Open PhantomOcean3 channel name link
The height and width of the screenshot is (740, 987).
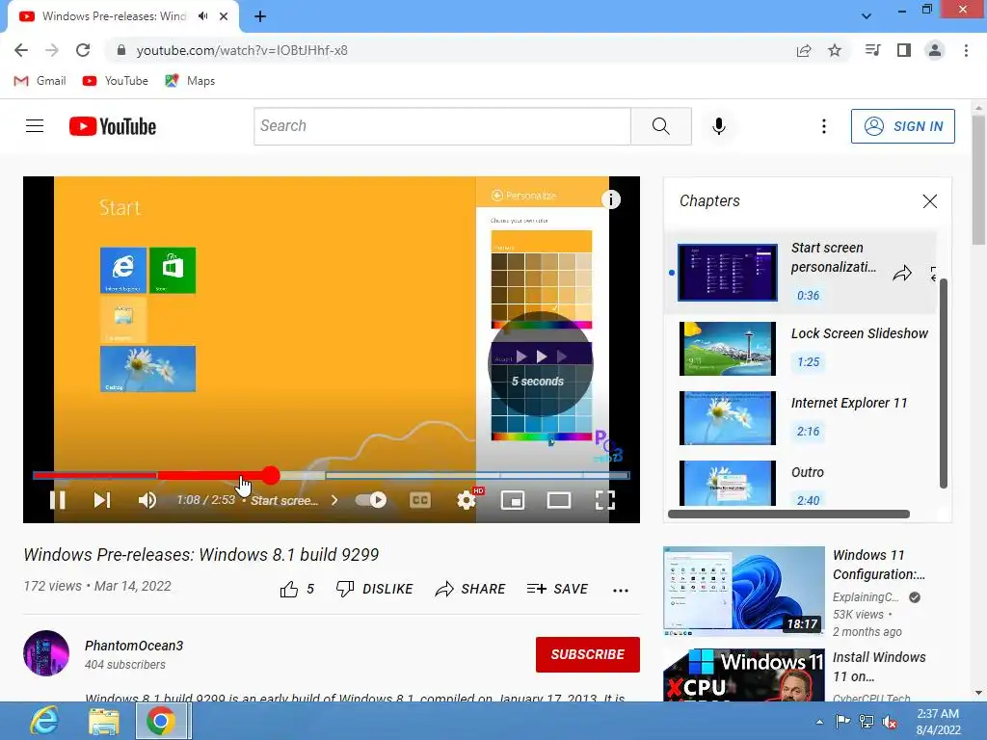(x=134, y=646)
